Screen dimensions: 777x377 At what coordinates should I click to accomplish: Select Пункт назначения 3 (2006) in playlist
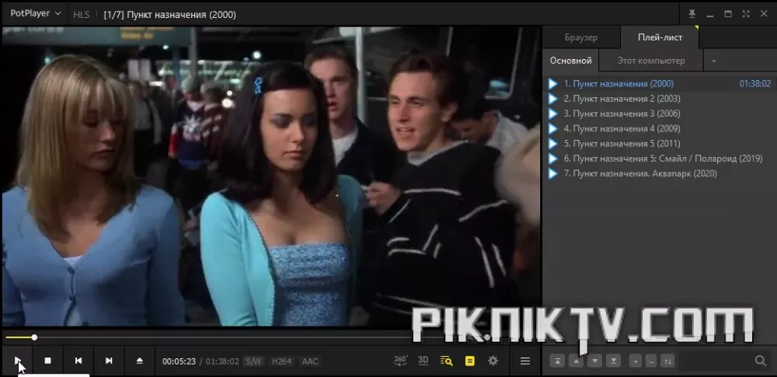(x=660, y=113)
